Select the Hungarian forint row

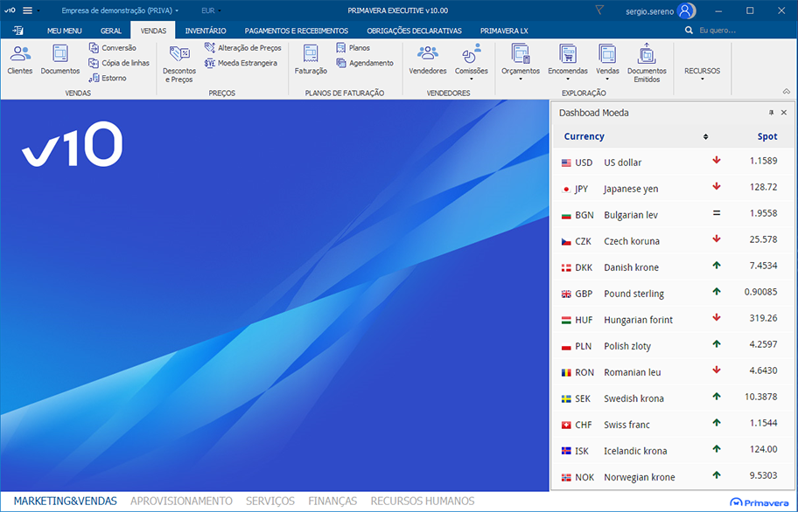(x=673, y=320)
